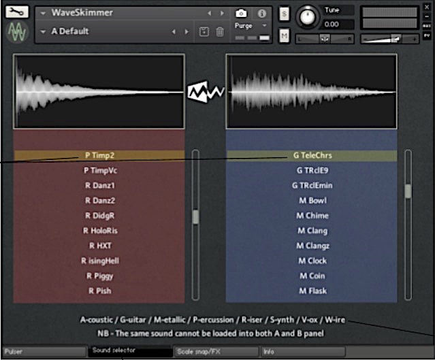Click the aux button in header
The width and height of the screenshot is (435, 360).
tap(427, 26)
